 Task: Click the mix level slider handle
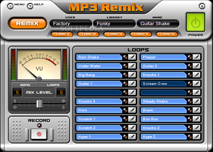coord(39,104)
